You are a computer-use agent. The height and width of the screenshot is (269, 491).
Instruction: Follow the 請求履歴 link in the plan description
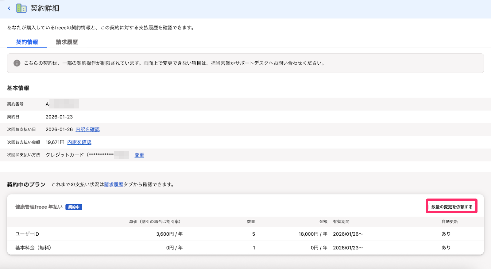point(114,184)
